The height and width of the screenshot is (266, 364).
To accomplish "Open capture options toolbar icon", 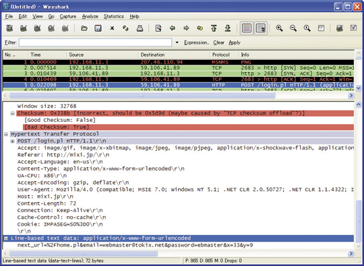I will click(x=24, y=28).
